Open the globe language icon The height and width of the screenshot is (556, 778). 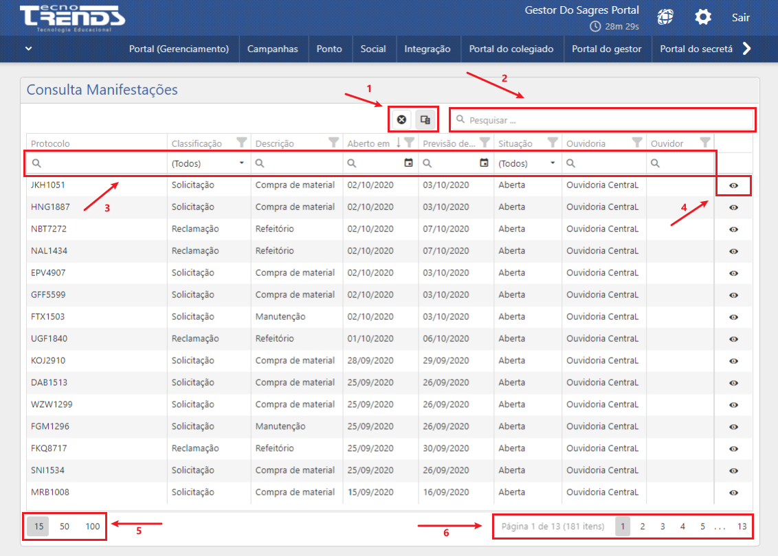point(665,17)
